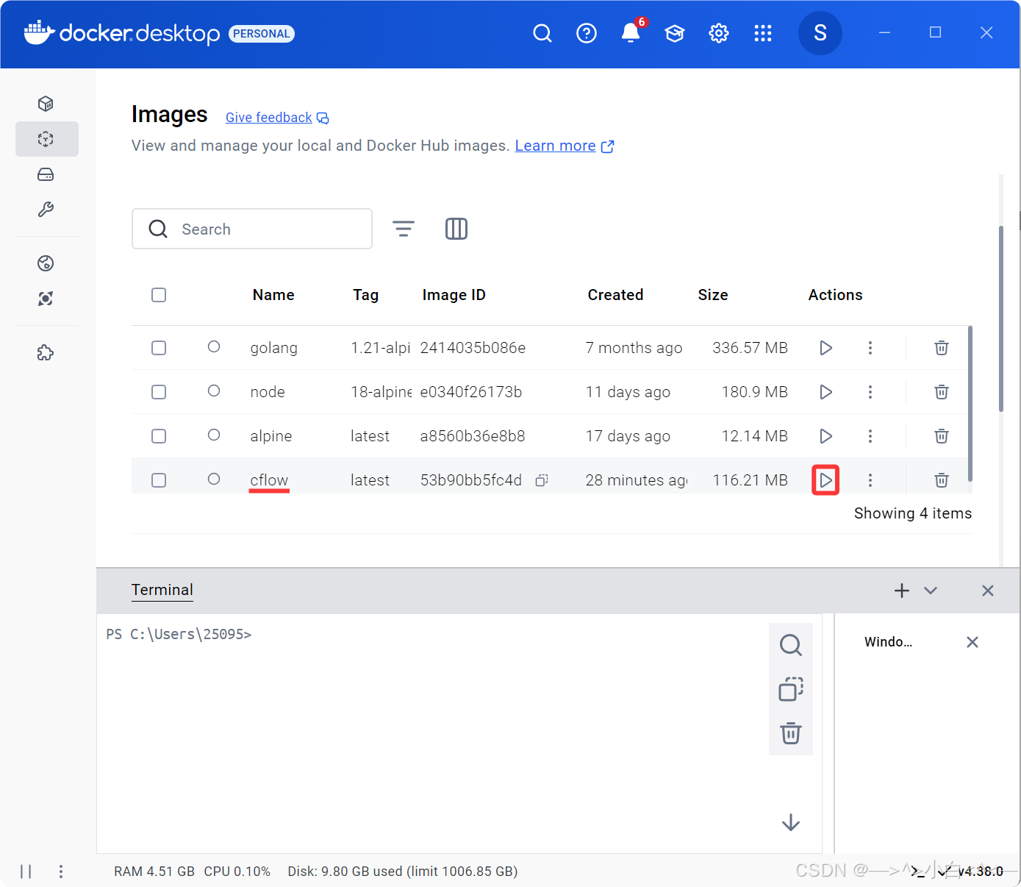This screenshot has width=1021, height=887.
Task: Click the Learn more link
Action: pyautogui.click(x=555, y=145)
